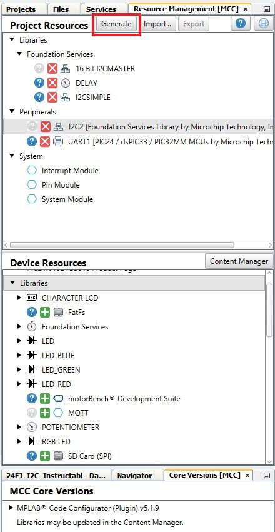This screenshot has width=275, height=532.
Task: Expand the CHARACTER LCD library node
Action: coord(19,298)
